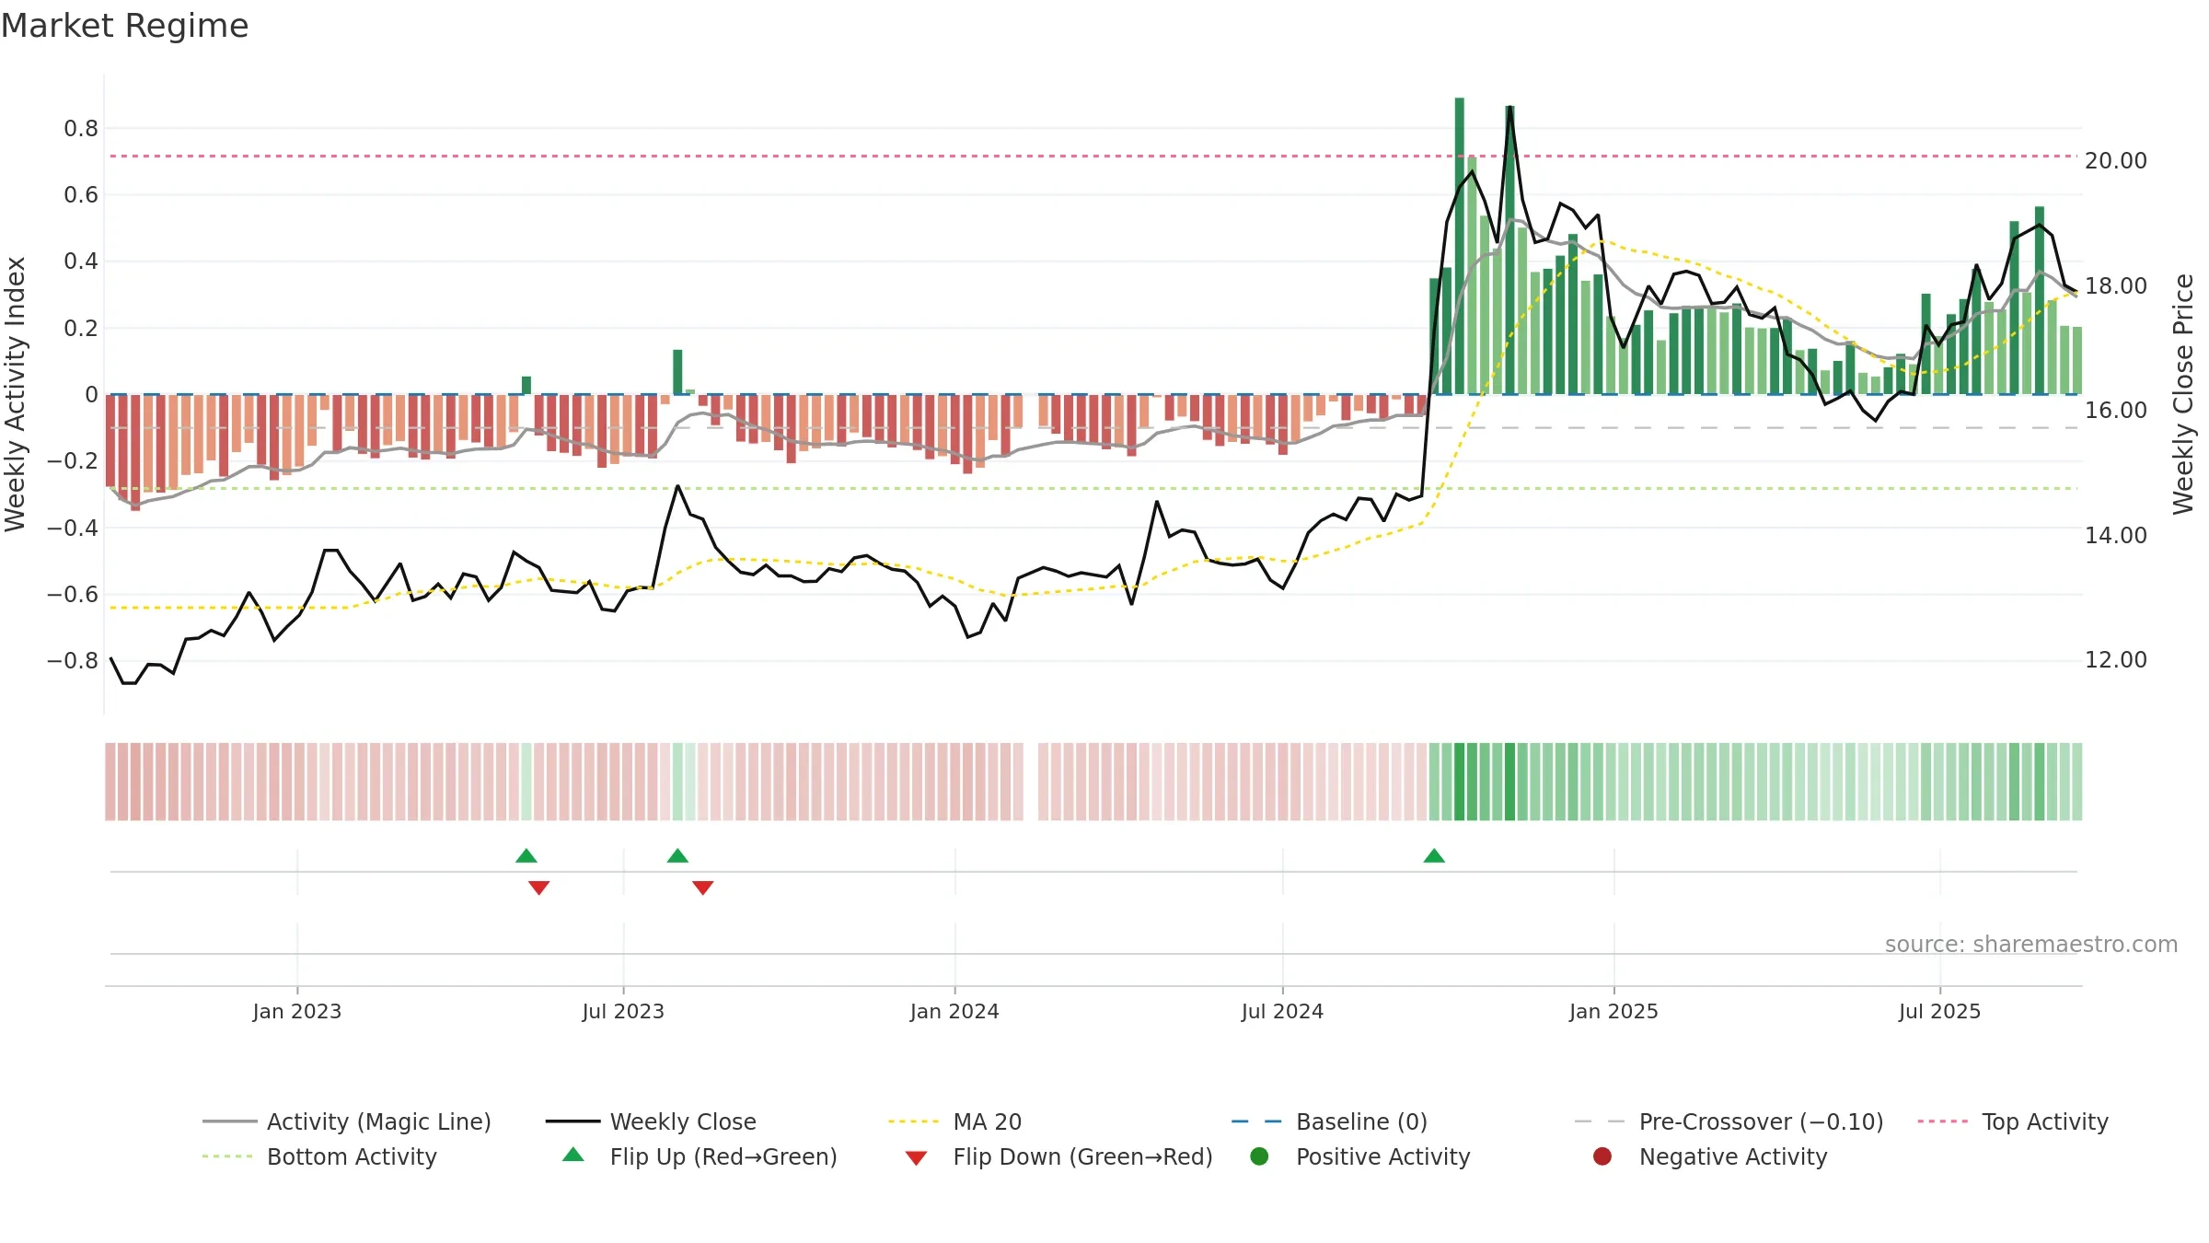Click the dark red circle in Negative Activity legend

click(1602, 1156)
